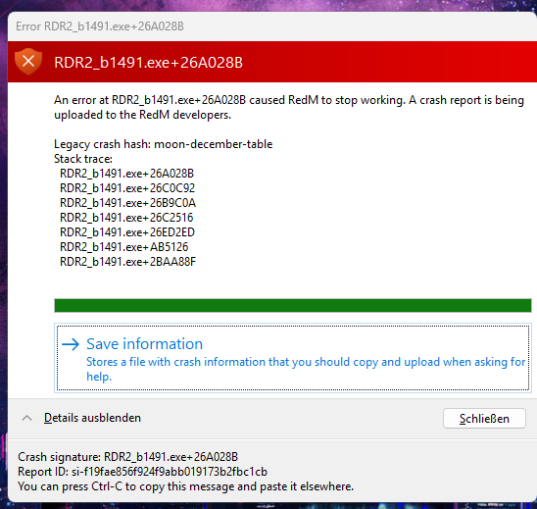Click the green crash upload progress bar
This screenshot has width=537, height=509.
pyautogui.click(x=292, y=305)
